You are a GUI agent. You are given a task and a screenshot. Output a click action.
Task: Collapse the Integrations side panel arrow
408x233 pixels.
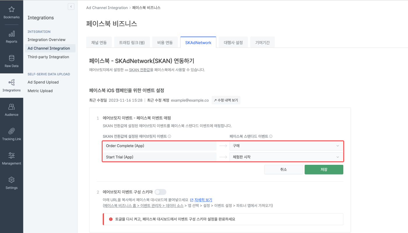coord(71,6)
